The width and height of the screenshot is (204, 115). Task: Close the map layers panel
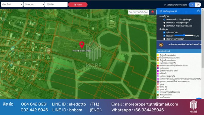[x=198, y=11]
